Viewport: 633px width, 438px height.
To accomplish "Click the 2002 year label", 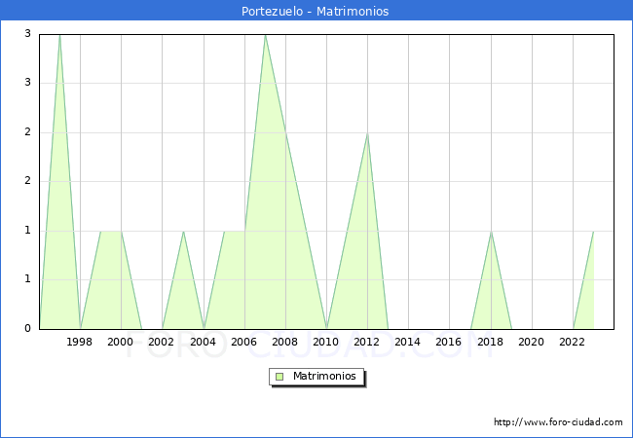I will tap(162, 342).
